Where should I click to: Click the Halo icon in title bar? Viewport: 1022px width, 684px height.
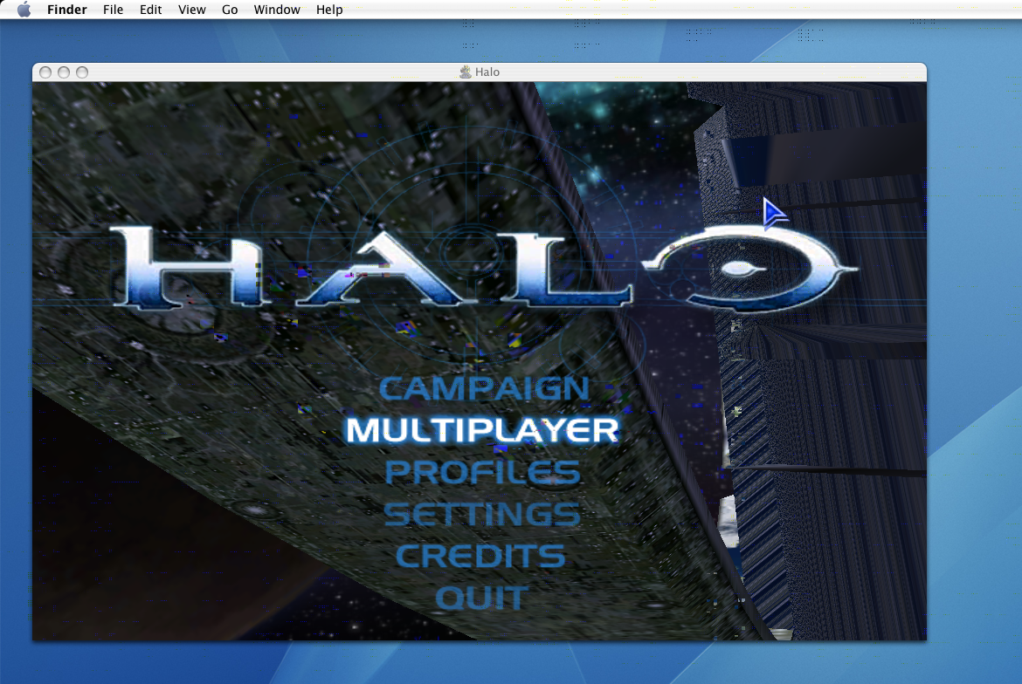pos(466,72)
